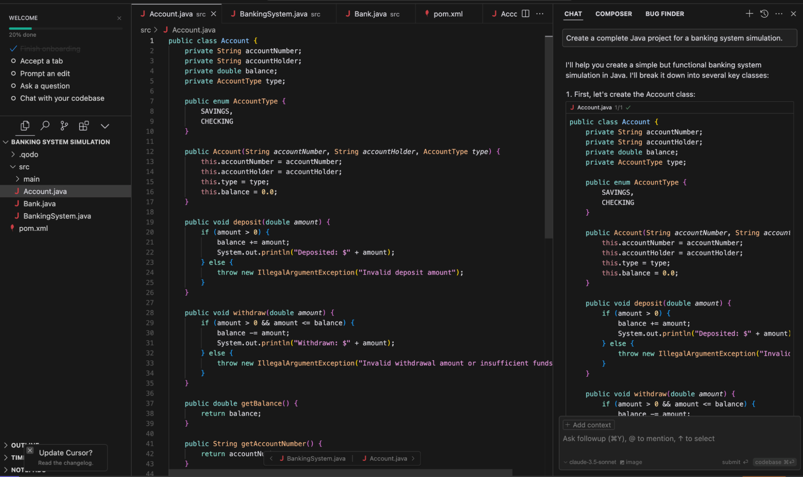Expand the main folder
803x477 pixels.
(18, 179)
